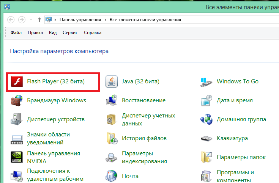Screen dimensions: 279x183
Task: Open the Keyboard (Клавиатура) icon
Action: pos(206,138)
